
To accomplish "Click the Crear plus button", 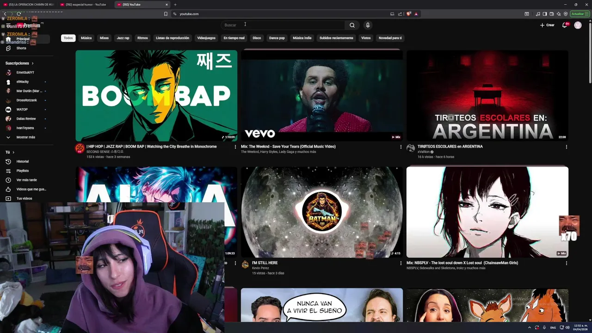I will pos(547,25).
